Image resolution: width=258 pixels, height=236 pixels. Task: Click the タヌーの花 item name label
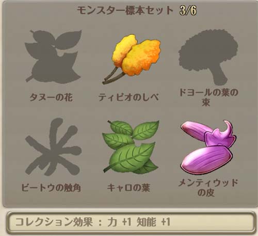pos(51,97)
